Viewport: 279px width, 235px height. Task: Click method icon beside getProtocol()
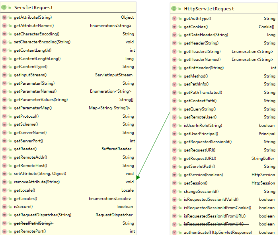(4, 116)
